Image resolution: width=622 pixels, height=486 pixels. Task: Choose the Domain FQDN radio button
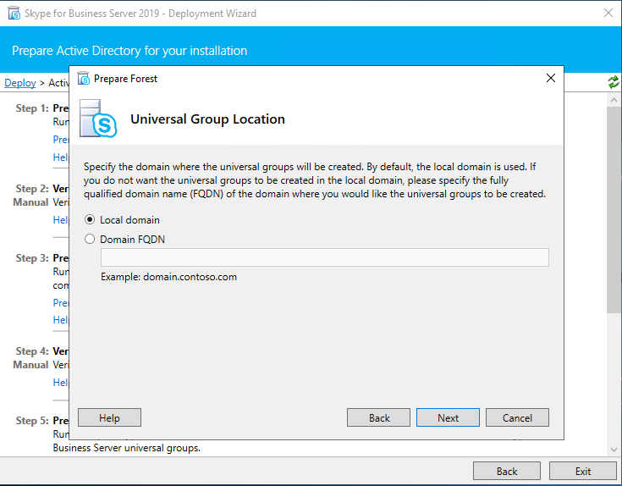(x=91, y=240)
